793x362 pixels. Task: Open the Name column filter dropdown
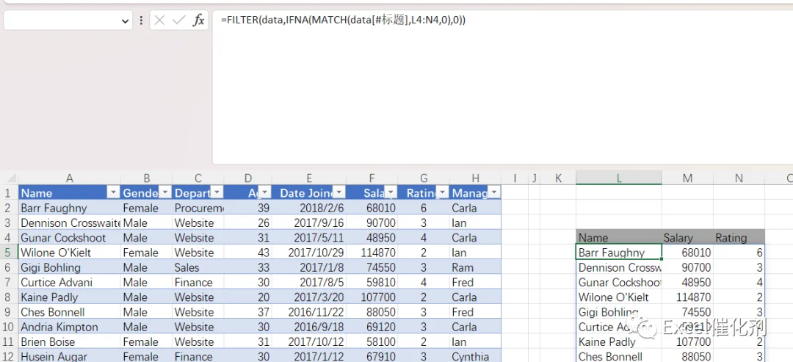[114, 192]
